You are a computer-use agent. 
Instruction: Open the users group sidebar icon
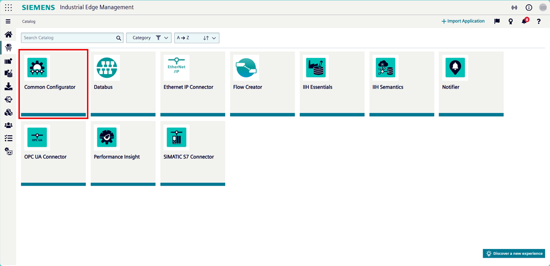(x=8, y=125)
